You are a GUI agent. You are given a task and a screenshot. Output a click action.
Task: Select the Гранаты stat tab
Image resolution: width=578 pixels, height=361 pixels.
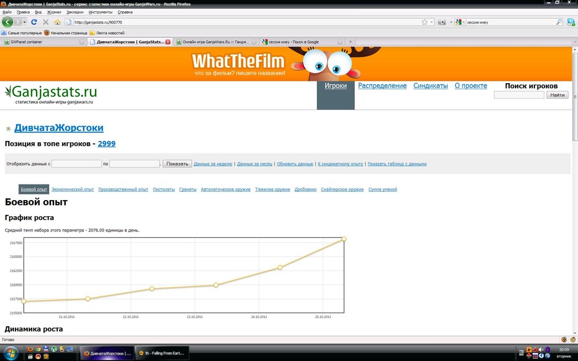point(188,190)
